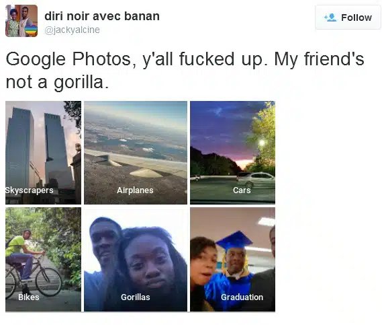Follow the @jackyalcine account

[348, 17]
